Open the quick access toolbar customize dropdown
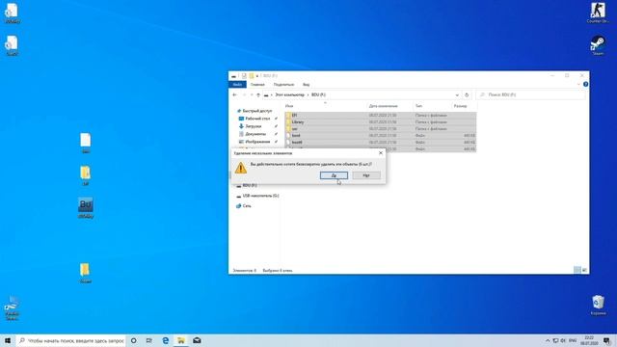 pyautogui.click(x=257, y=75)
